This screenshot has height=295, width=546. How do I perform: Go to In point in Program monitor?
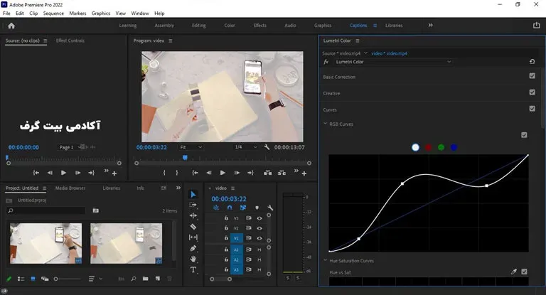click(x=195, y=173)
